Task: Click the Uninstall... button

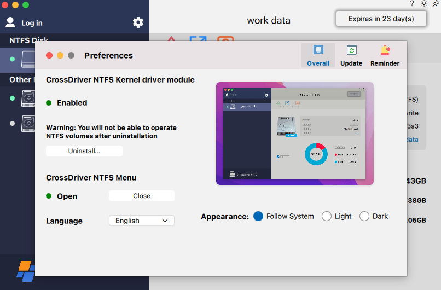Action: click(x=84, y=151)
